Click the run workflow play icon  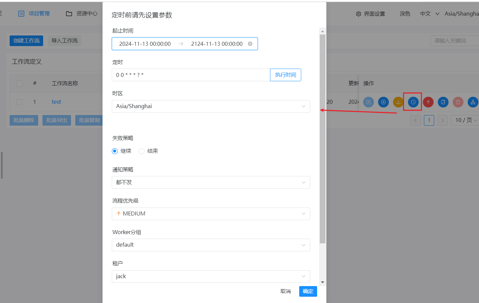[x=383, y=102]
